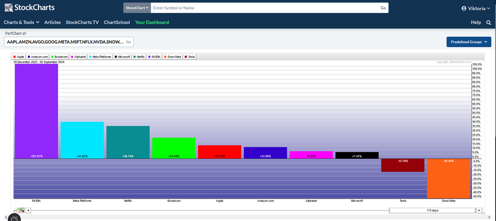Click the orange Snowflake bar
The image size is (496, 221).
click(448, 178)
